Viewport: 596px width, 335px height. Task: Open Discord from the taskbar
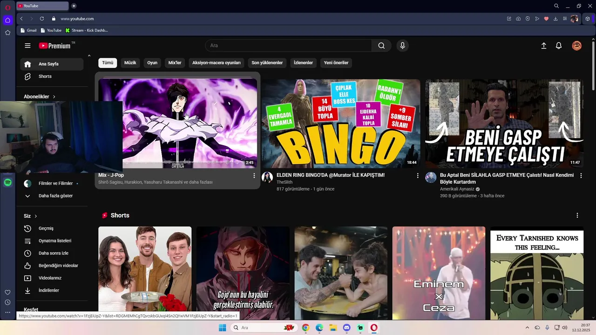[x=346, y=328]
